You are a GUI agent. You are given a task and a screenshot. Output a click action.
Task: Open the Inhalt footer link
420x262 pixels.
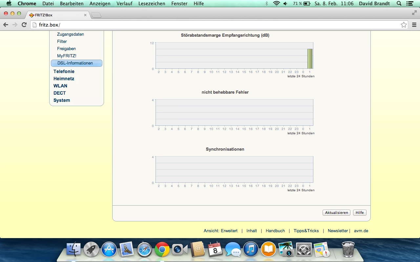point(252,231)
